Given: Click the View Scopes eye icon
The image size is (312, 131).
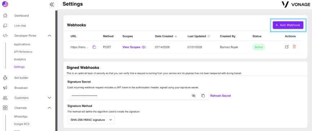Looking at the screenshot, I should tap(144, 47).
